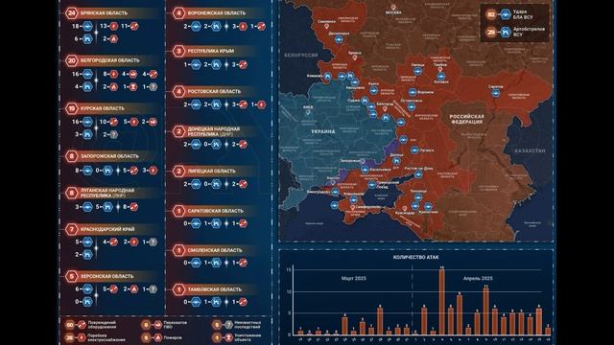
Task: Select the artillery icon in Донецкая Народная Республика row
Action: pyautogui.click(x=216, y=145)
